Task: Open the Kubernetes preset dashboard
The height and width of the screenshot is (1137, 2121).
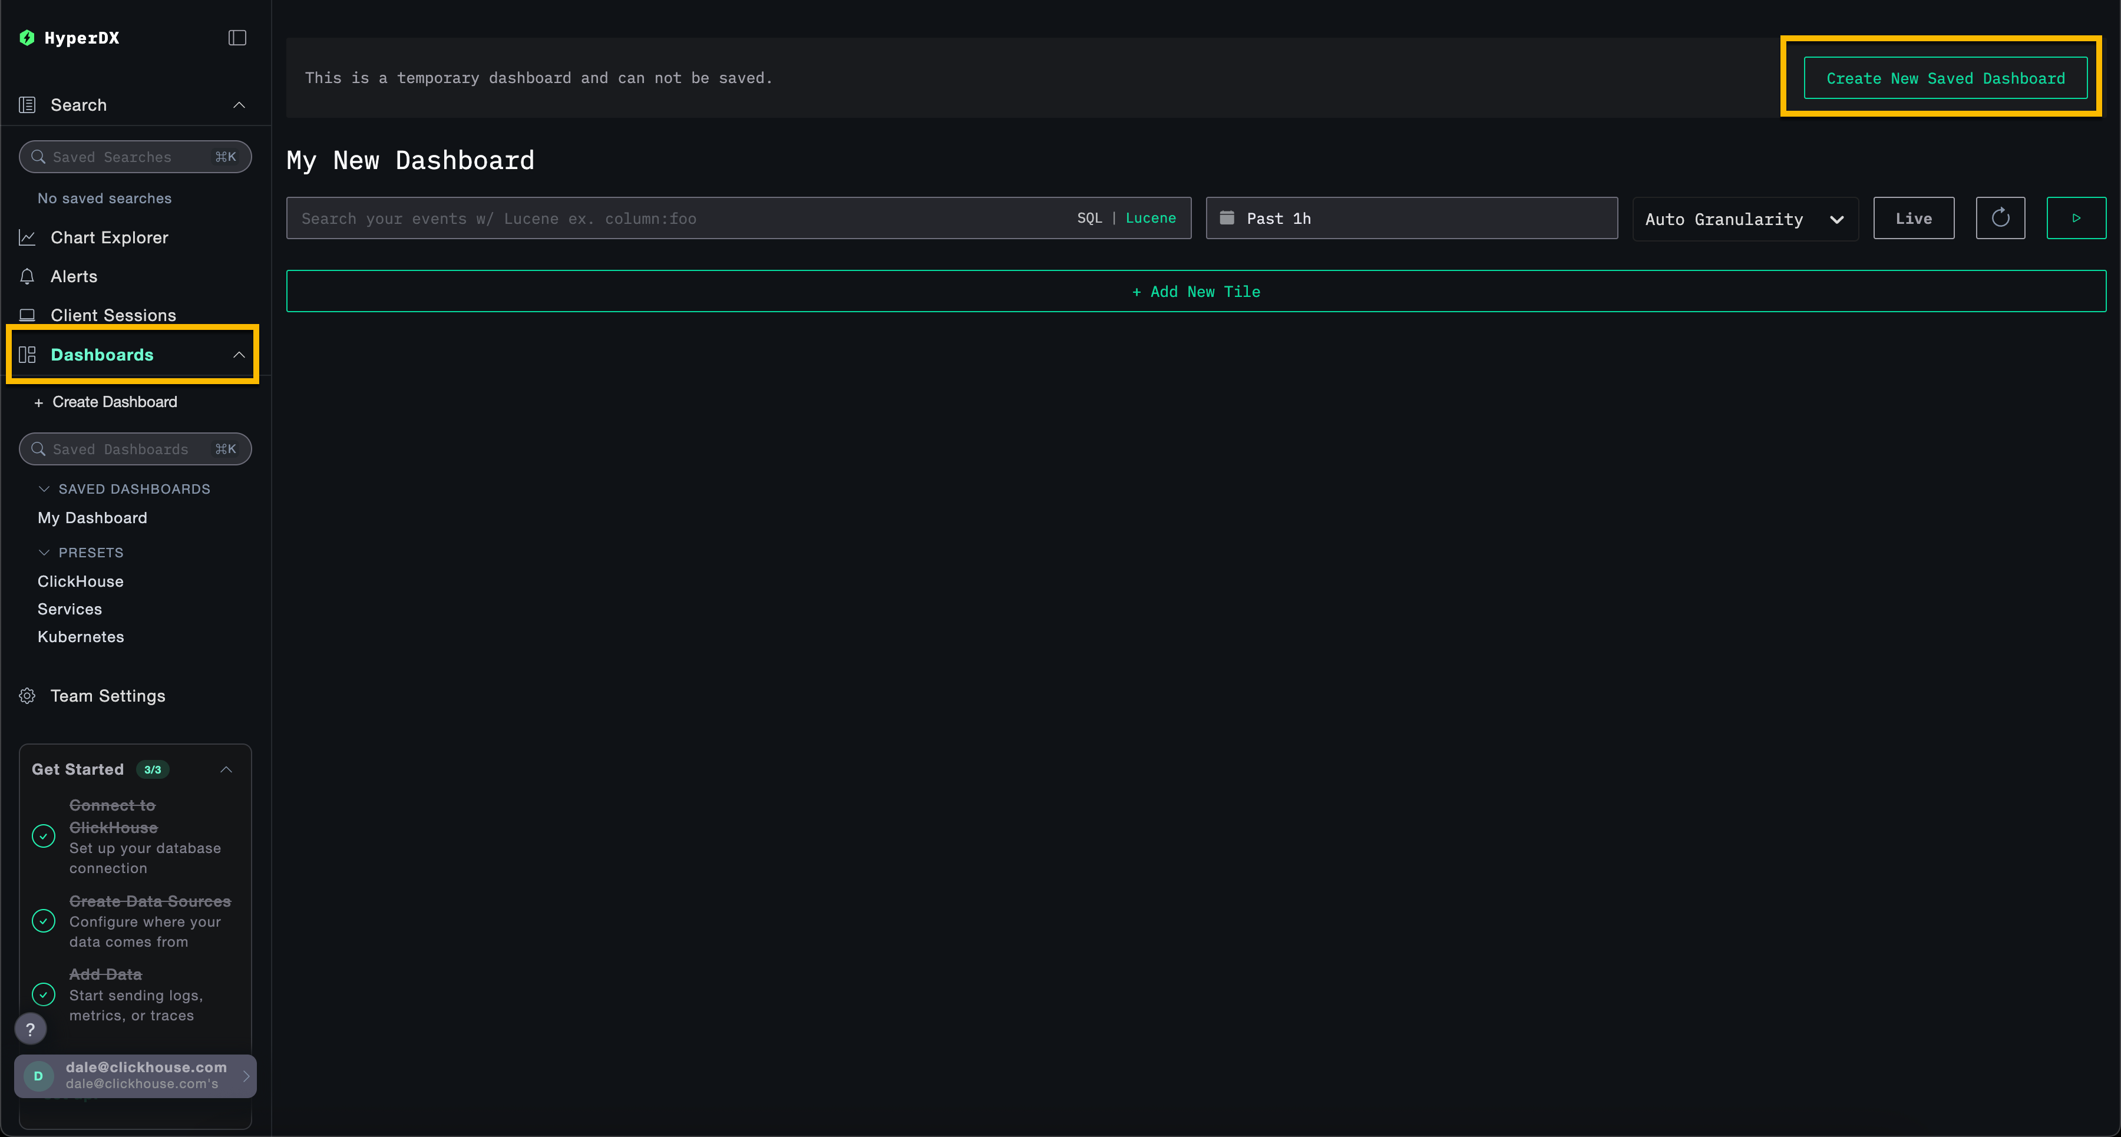Action: (x=81, y=636)
